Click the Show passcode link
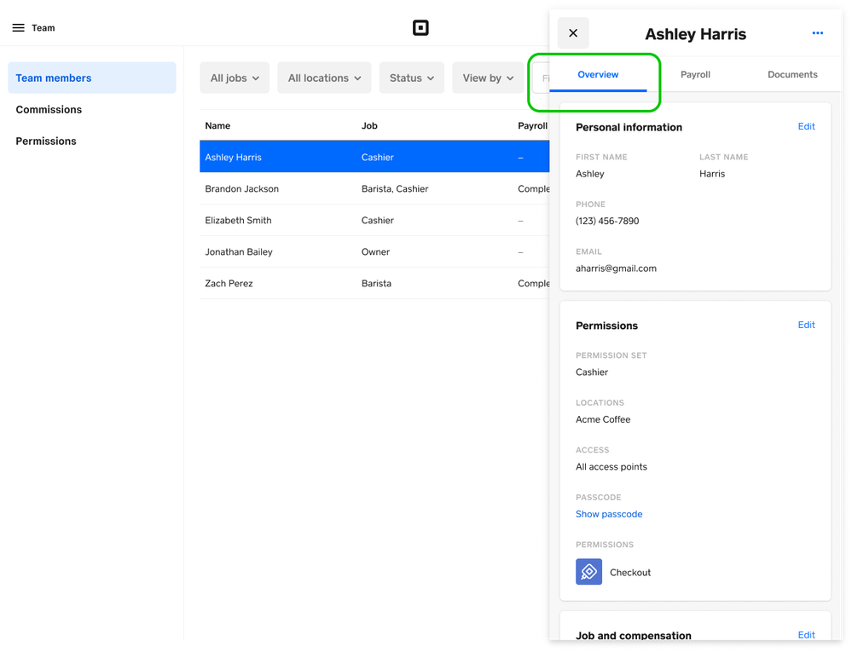This screenshot has height=652, width=852. point(609,515)
